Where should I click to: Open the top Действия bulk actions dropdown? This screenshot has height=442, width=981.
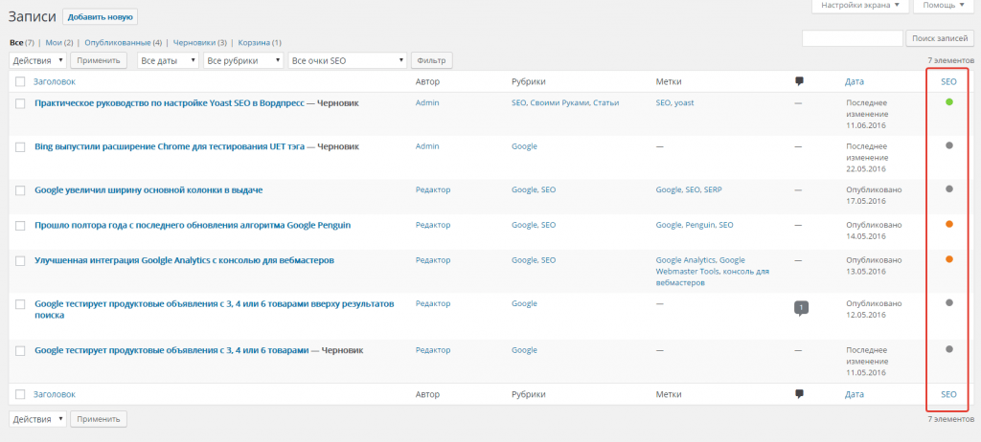pos(37,60)
